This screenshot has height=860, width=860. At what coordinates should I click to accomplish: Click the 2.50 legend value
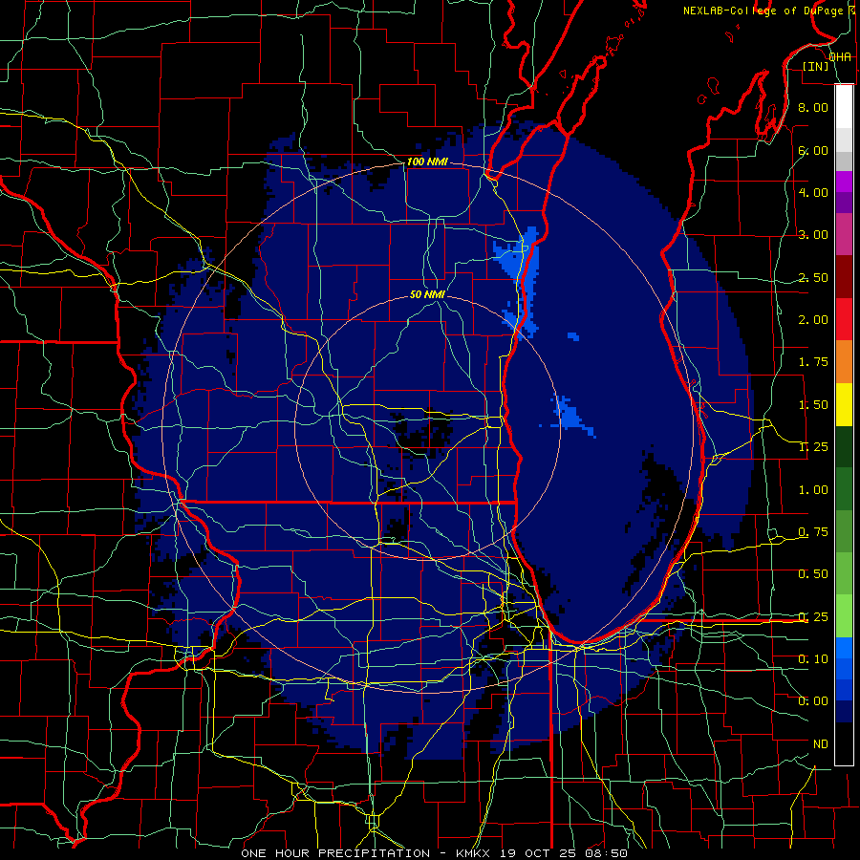pos(813,277)
